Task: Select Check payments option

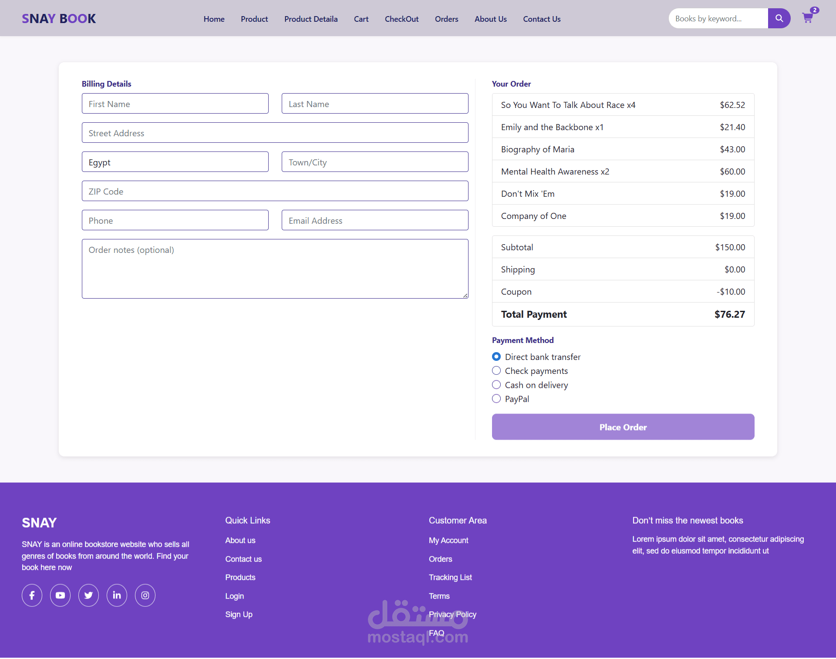Action: pyautogui.click(x=496, y=371)
